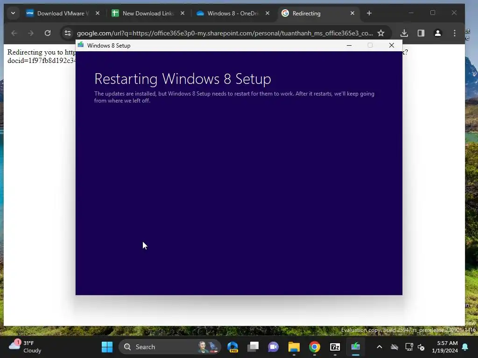
Task: Click the Chrome address bar URL
Action: 225,33
